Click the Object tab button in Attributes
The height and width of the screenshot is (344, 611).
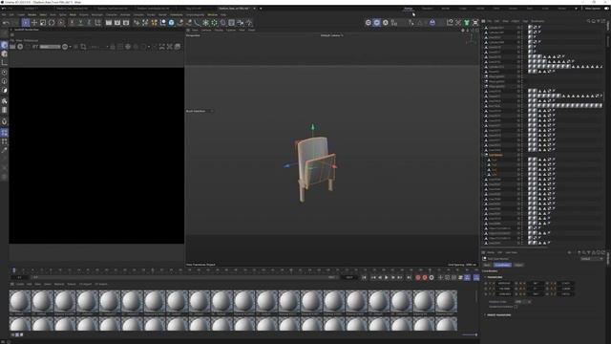(518, 265)
